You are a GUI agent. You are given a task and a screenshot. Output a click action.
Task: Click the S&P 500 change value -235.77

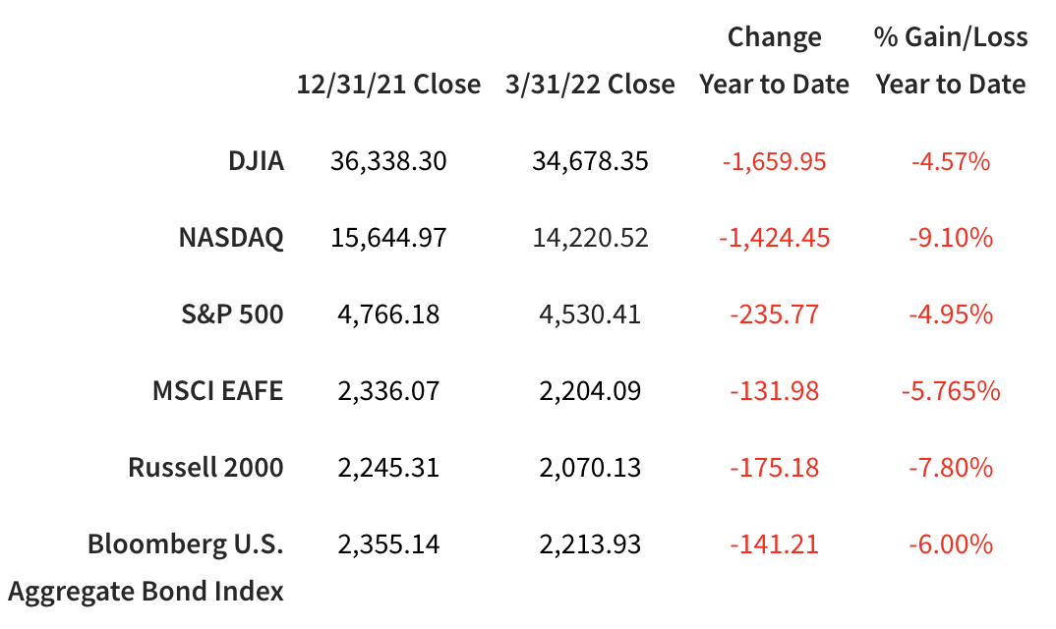pos(774,314)
